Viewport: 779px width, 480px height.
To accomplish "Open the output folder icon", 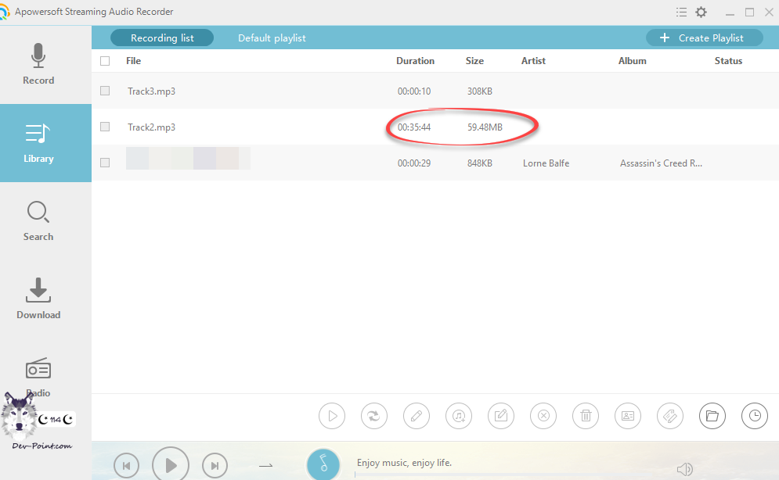I will (x=712, y=416).
